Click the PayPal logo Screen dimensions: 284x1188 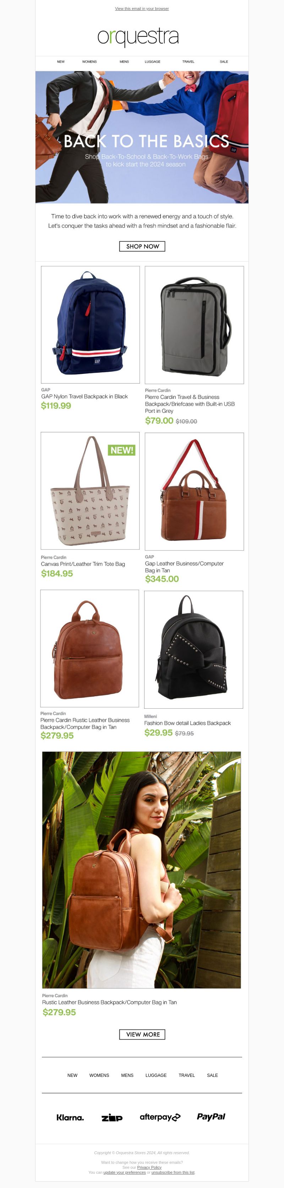211,1116
